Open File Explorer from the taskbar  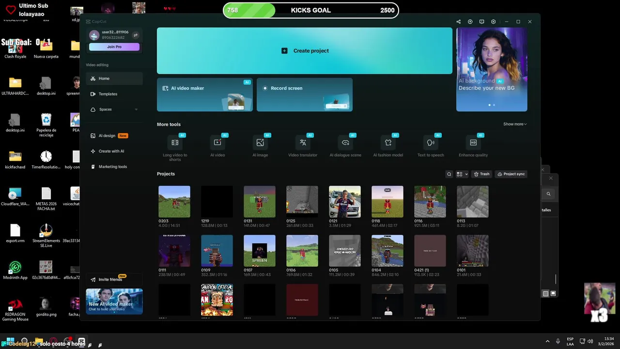39,341
